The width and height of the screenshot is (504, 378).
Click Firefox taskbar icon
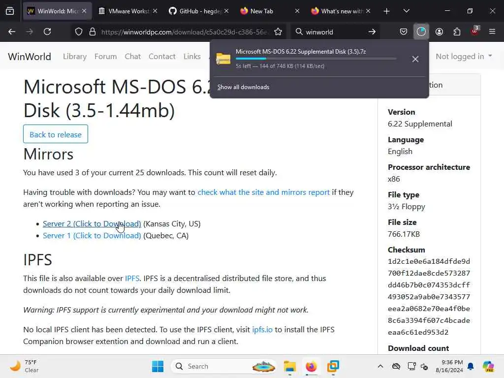coord(311,366)
